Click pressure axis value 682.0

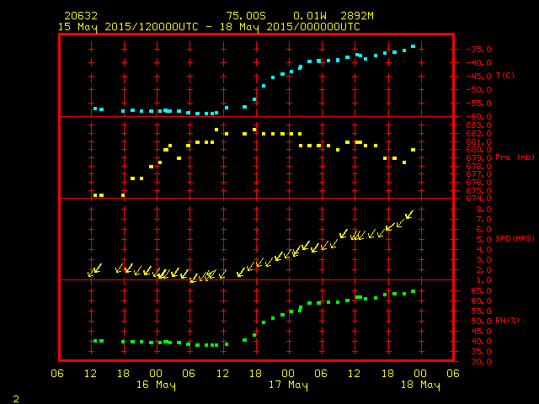point(479,133)
